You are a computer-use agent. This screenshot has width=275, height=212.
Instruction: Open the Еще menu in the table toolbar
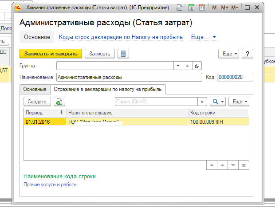pos(240,102)
